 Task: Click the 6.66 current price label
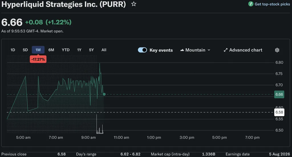279,94
